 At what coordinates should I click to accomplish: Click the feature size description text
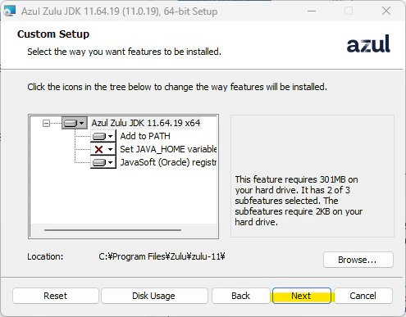(299, 201)
